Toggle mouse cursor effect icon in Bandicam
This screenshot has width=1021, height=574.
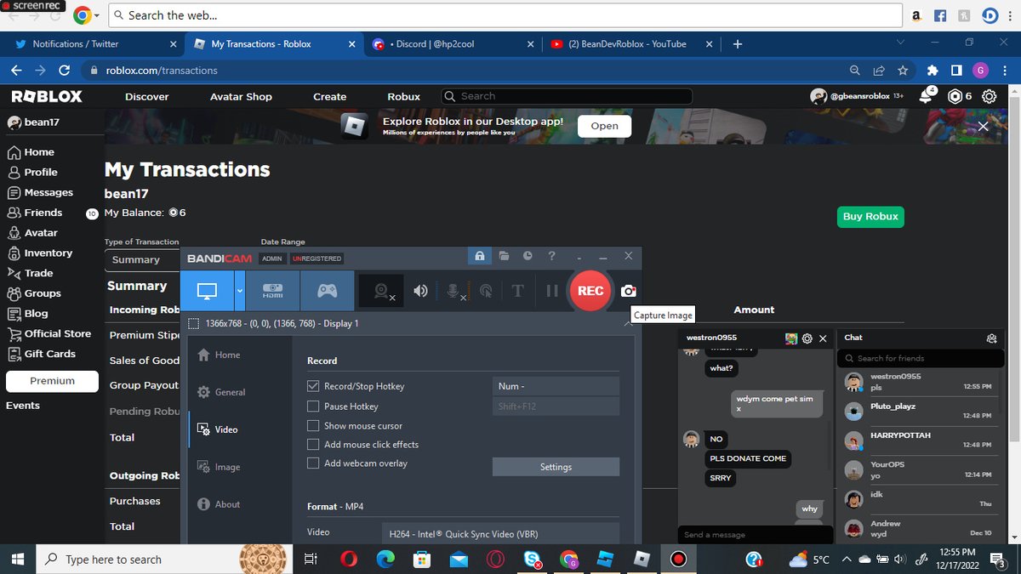click(x=486, y=291)
